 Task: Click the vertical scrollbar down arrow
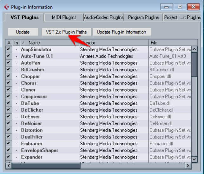point(194,159)
